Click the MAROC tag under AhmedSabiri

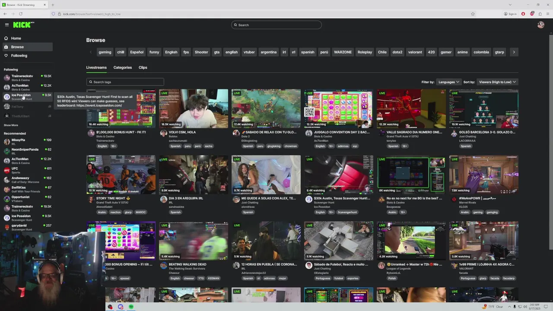[x=141, y=213]
